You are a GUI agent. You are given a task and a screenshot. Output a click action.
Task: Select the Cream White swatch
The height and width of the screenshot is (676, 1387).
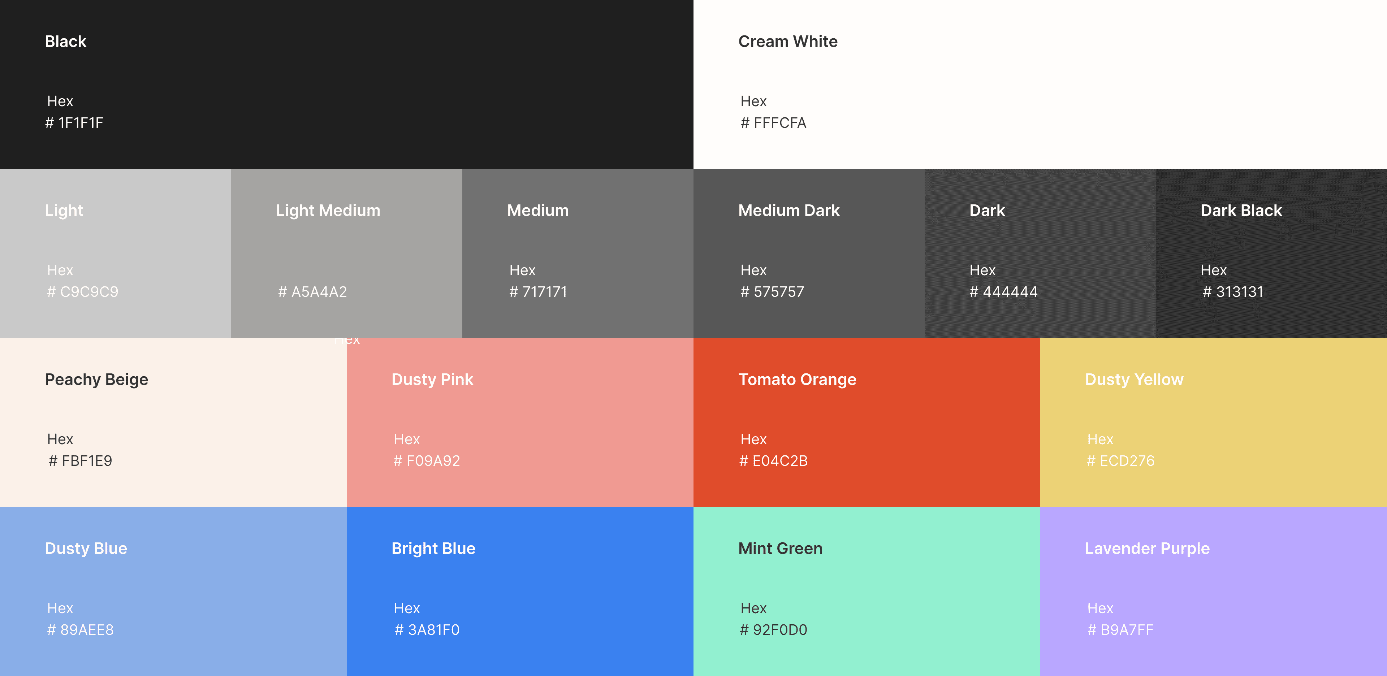(x=1040, y=84)
